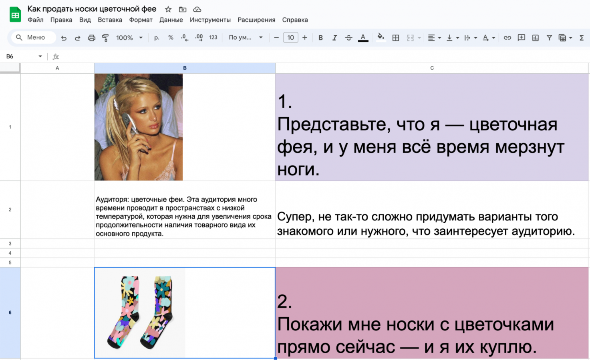The width and height of the screenshot is (590, 360).
Task: Open the Расширения menu
Action: [256, 20]
